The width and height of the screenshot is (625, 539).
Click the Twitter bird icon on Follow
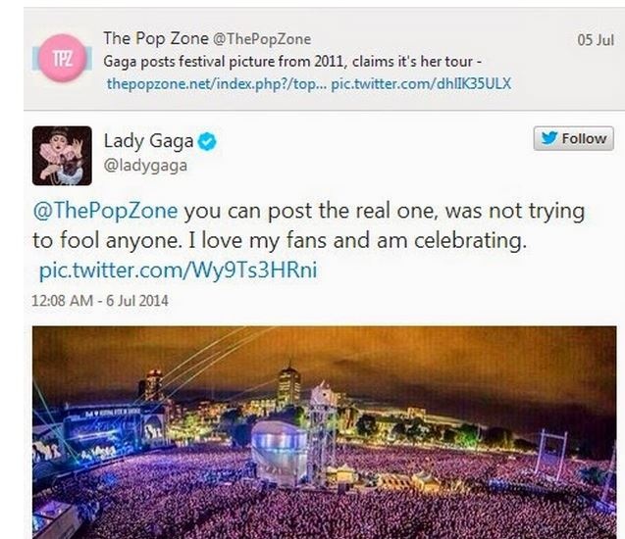pos(548,139)
